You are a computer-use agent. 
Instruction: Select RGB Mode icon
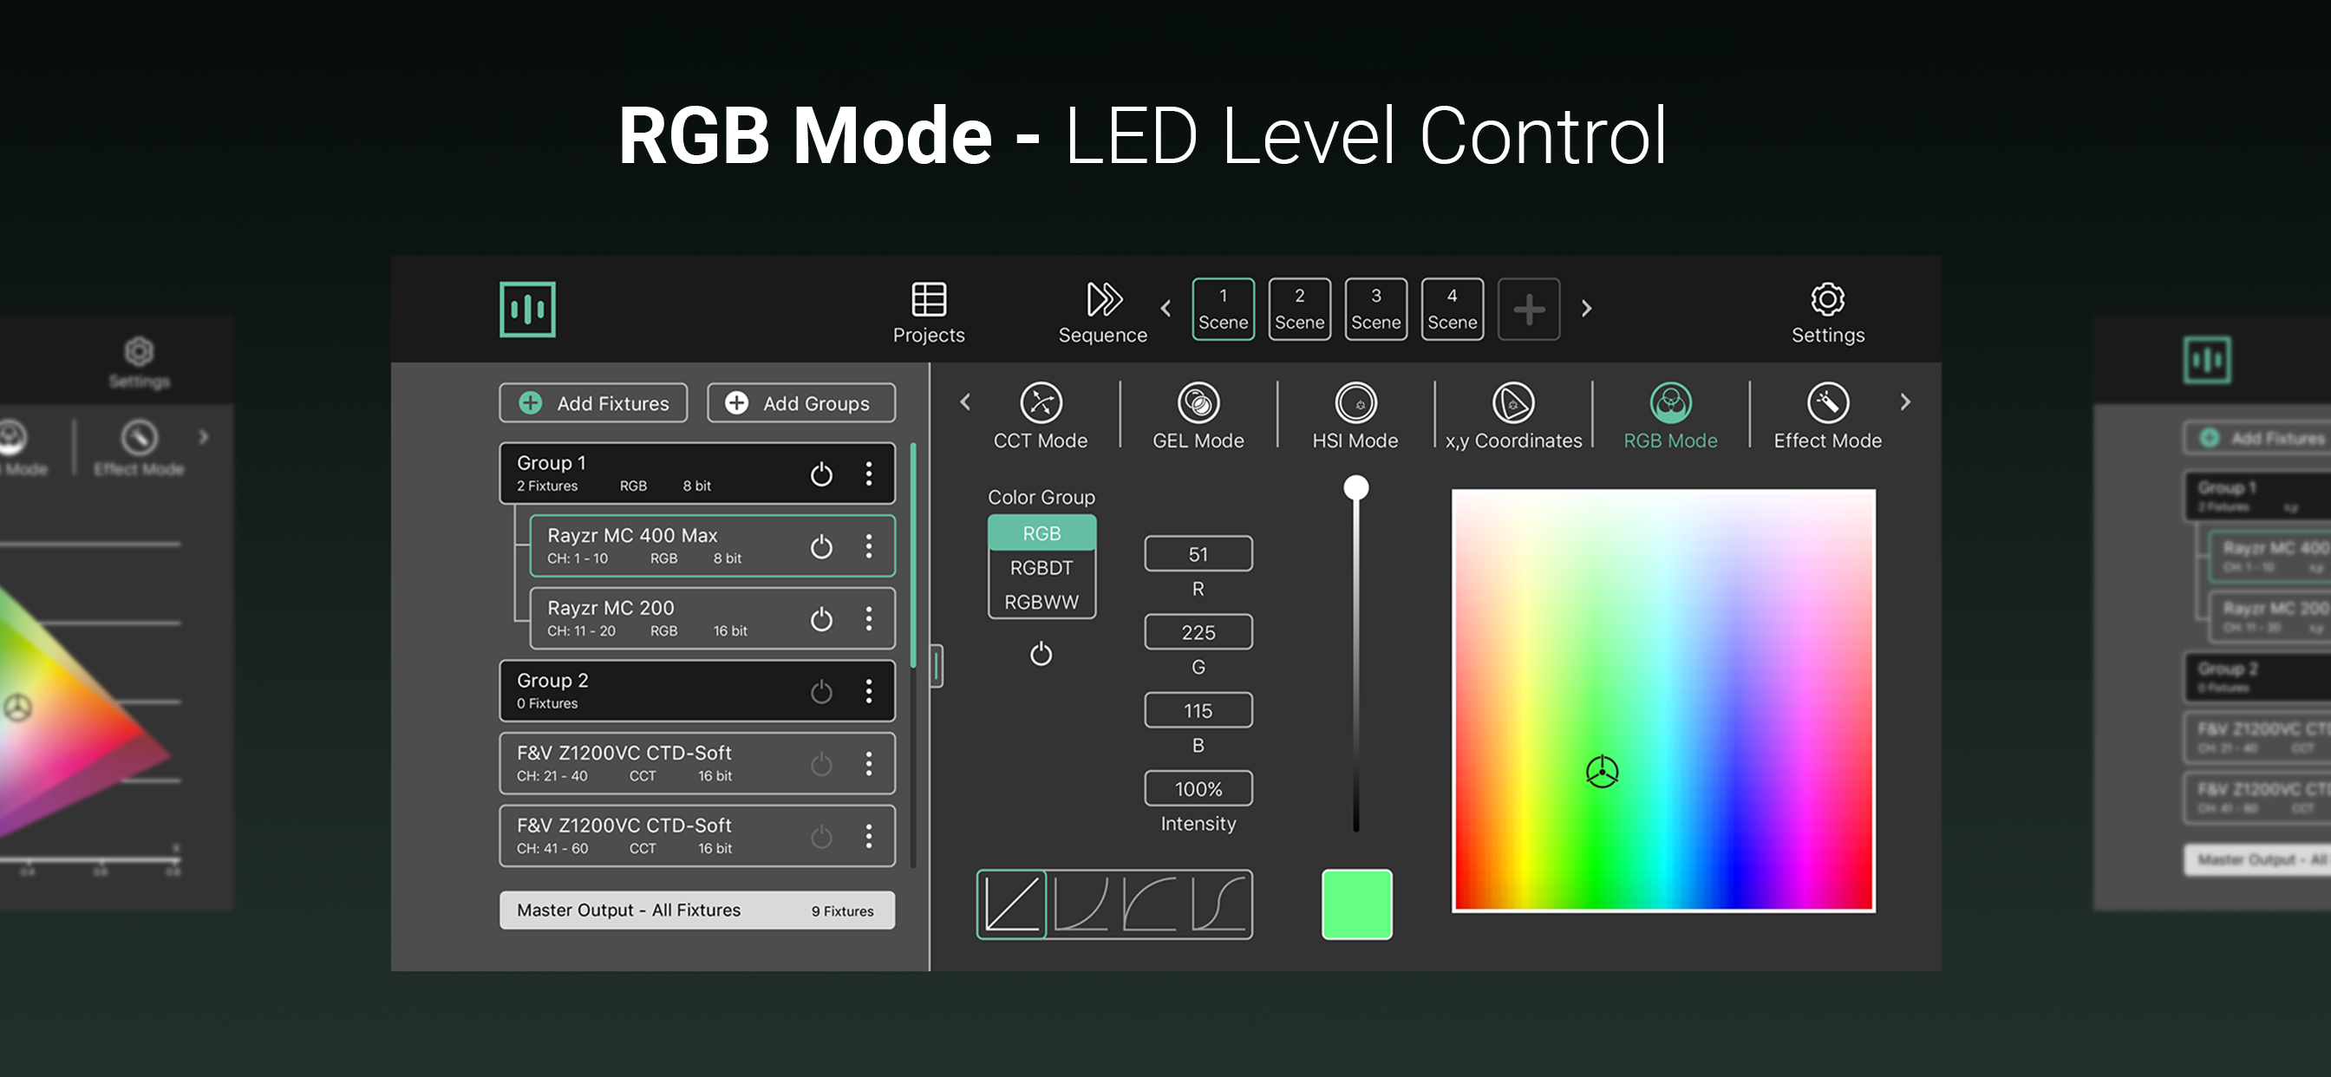tap(1670, 402)
